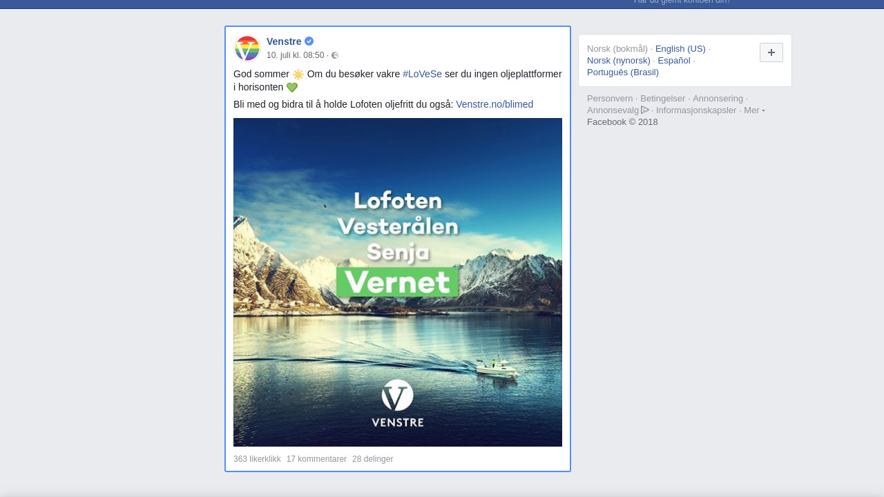
Task: Click the Venstre rainbow profile avatar
Action: 247,48
